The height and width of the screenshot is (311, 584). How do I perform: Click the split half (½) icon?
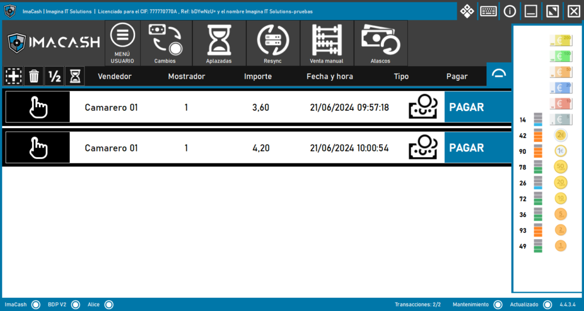click(x=54, y=76)
